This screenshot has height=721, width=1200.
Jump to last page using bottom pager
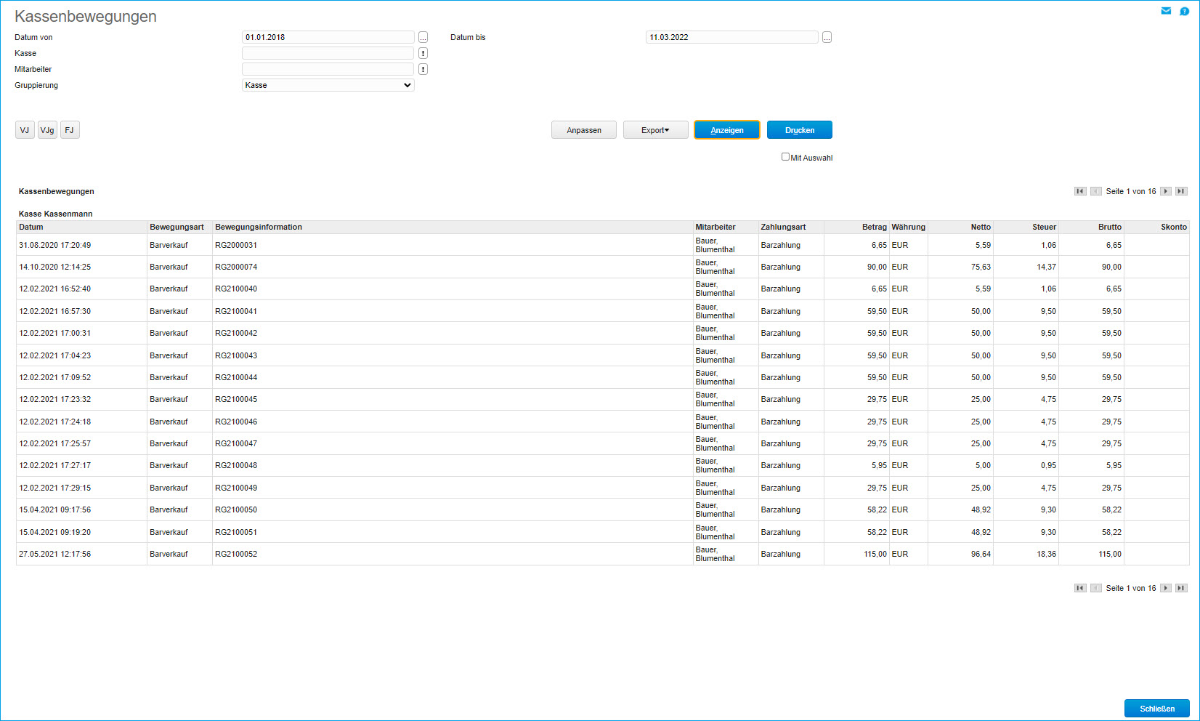(1181, 588)
